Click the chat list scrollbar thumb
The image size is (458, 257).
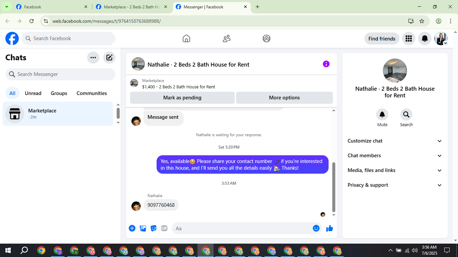[x=118, y=113]
